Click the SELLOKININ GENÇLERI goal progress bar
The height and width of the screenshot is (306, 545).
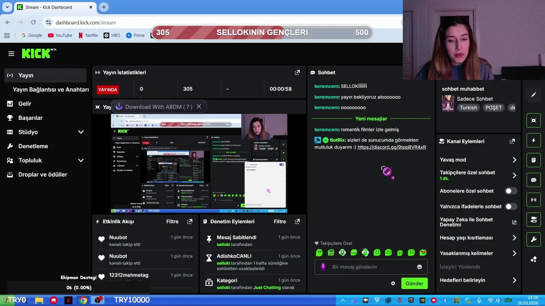(x=262, y=33)
